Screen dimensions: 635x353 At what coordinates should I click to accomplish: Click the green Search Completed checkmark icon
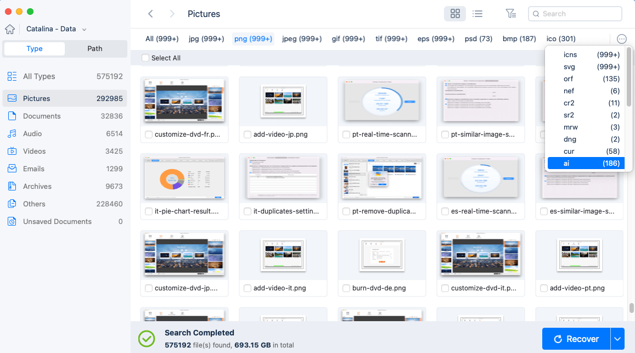coord(147,339)
